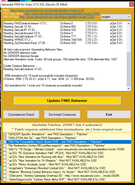Screen dimensions: 135x185
Task: Select 'Alternate Animation mods: 5 sets' log line
Action: (60, 59)
